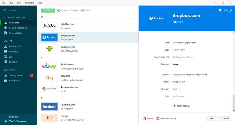This screenshot has width=235, height=125.
Task: Select the ft.com entry text
Action: pos(64,116)
